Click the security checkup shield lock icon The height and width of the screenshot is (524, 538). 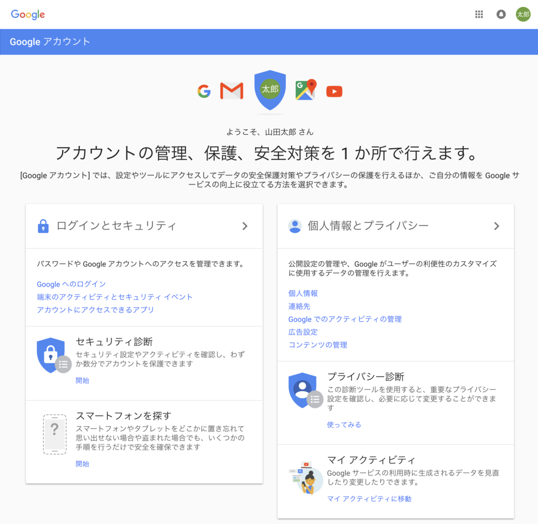tap(54, 355)
